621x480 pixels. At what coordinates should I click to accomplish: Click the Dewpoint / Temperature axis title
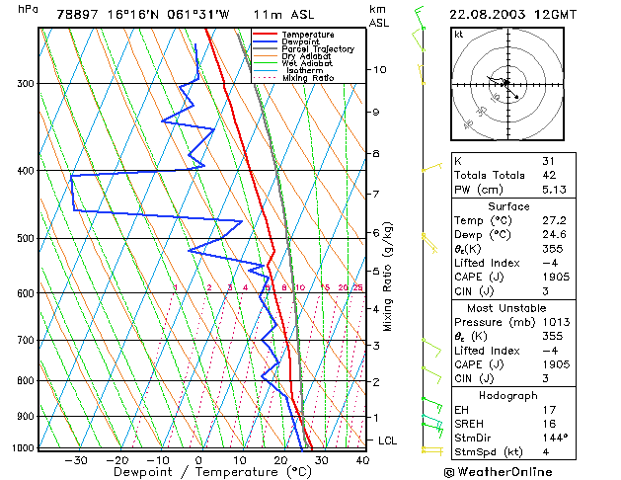coord(212,472)
